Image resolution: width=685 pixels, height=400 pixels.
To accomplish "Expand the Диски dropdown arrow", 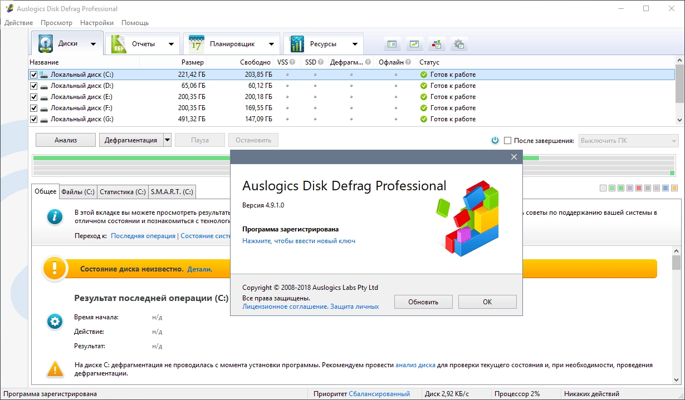I will pos(93,44).
